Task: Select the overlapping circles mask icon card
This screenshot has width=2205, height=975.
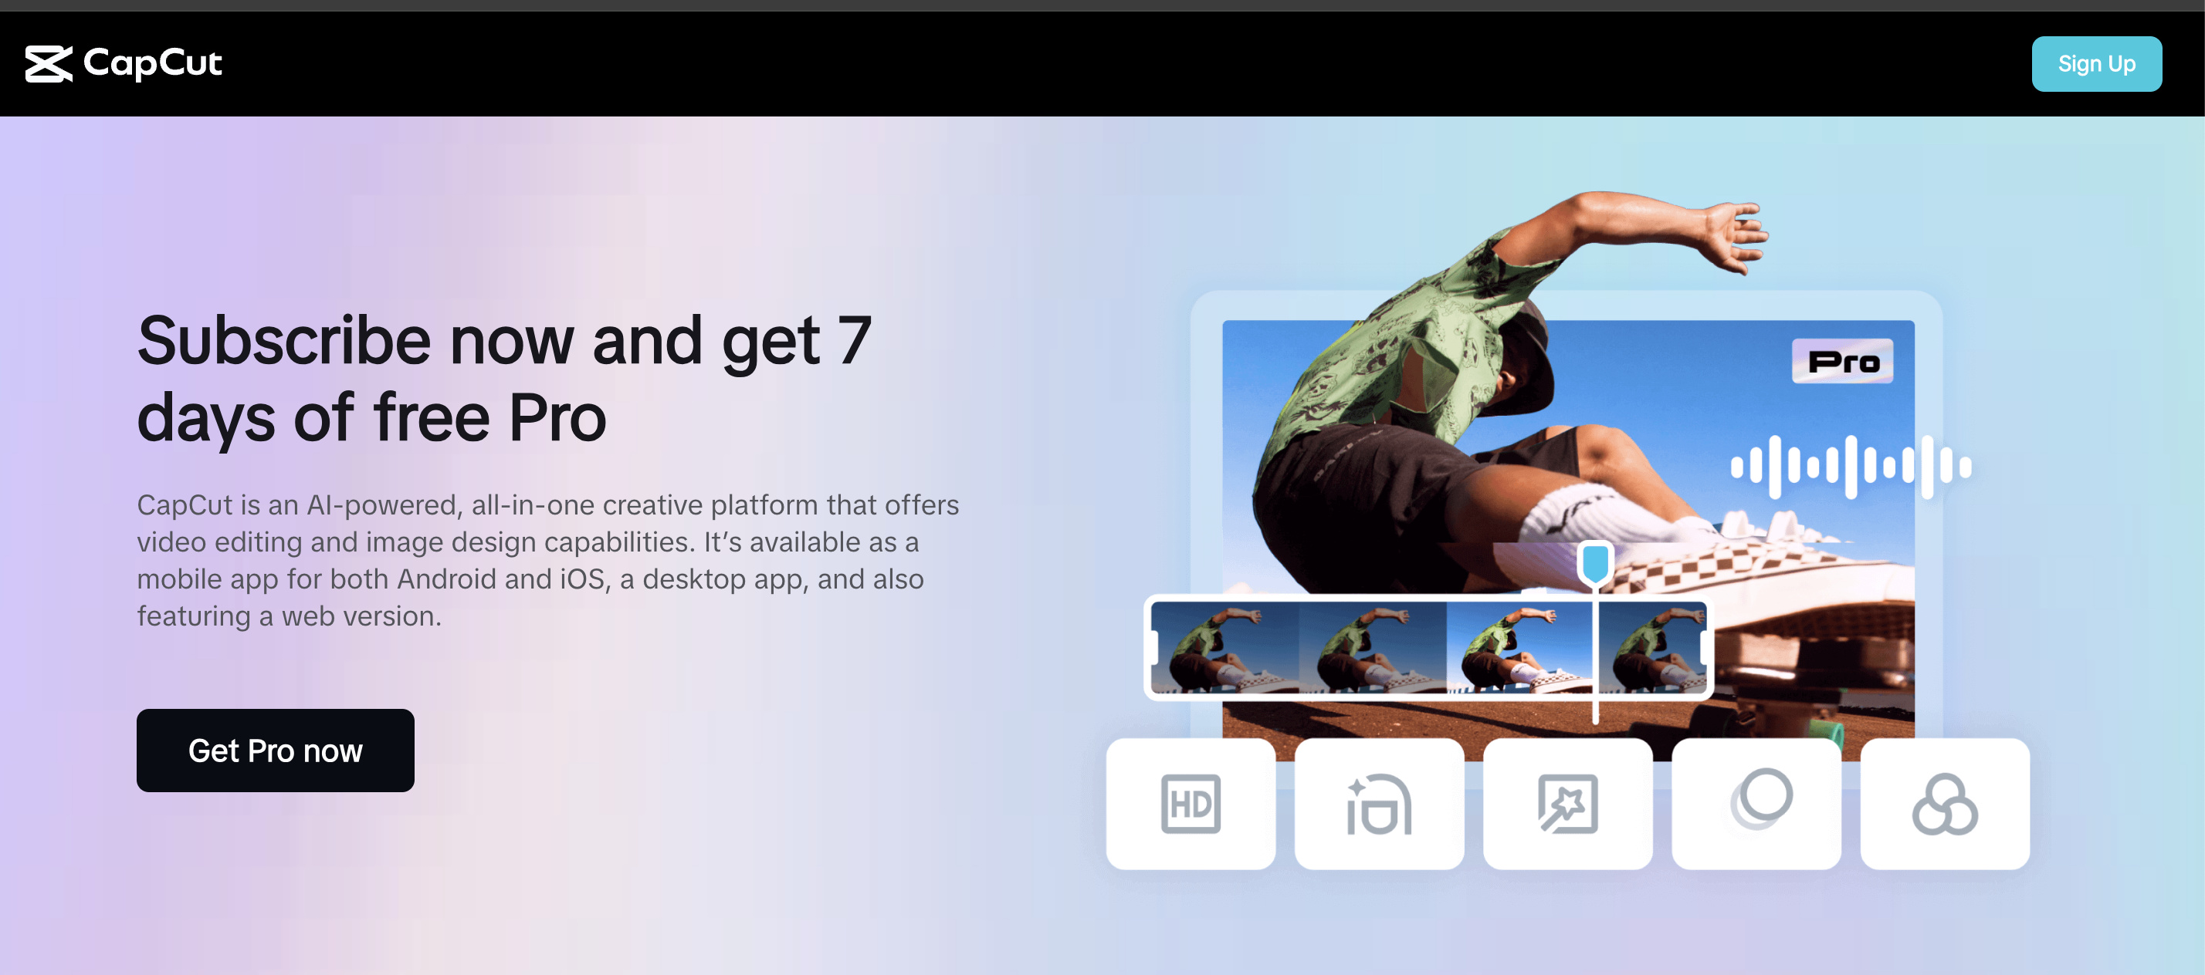Action: 1756,804
